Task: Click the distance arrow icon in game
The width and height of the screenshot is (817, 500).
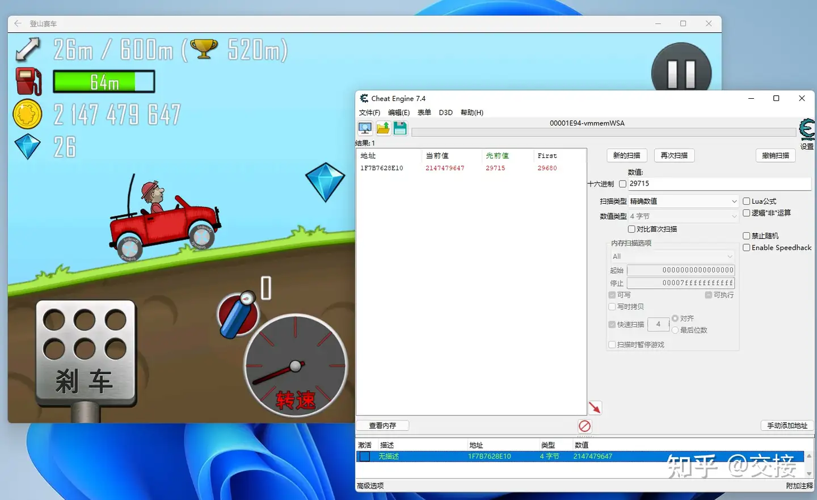Action: pyautogui.click(x=28, y=49)
